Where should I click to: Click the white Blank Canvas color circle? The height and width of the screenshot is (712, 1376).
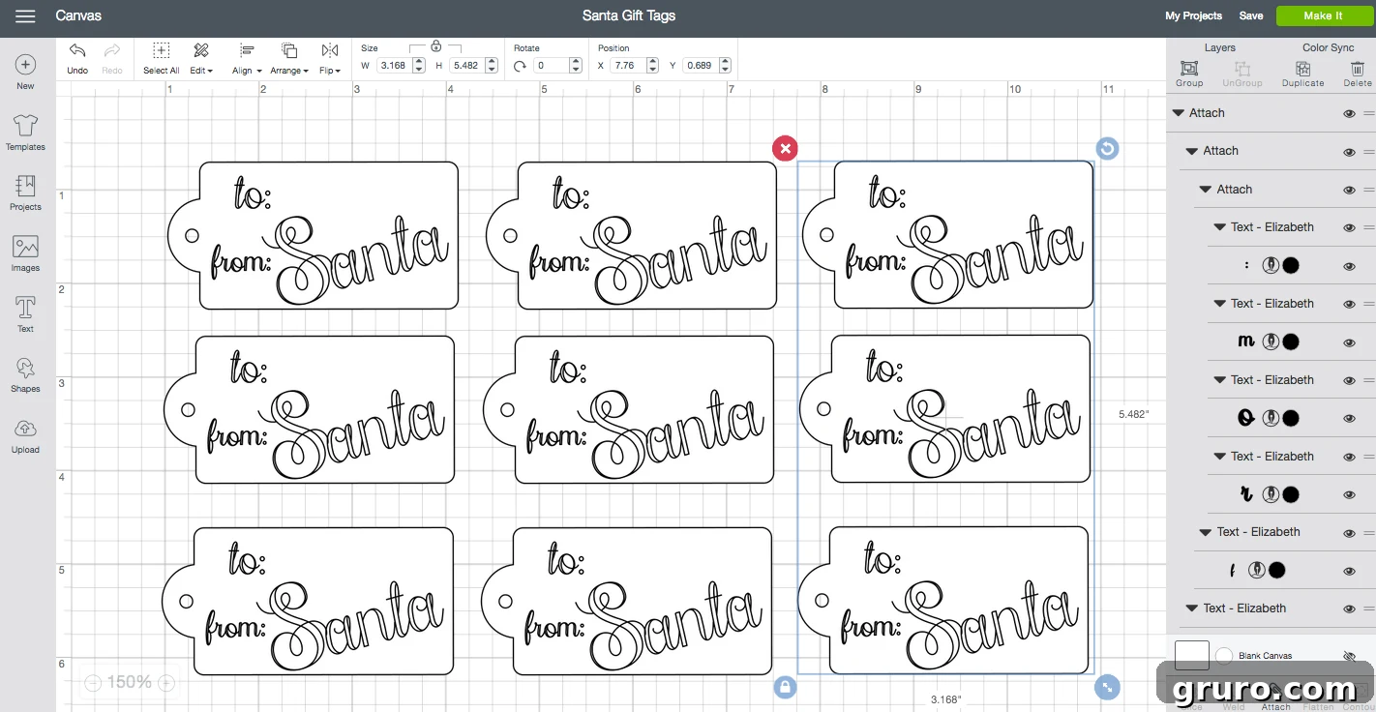point(1224,656)
